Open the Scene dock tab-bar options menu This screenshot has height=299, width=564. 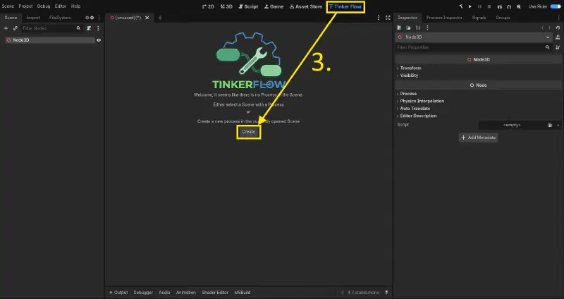coord(99,18)
